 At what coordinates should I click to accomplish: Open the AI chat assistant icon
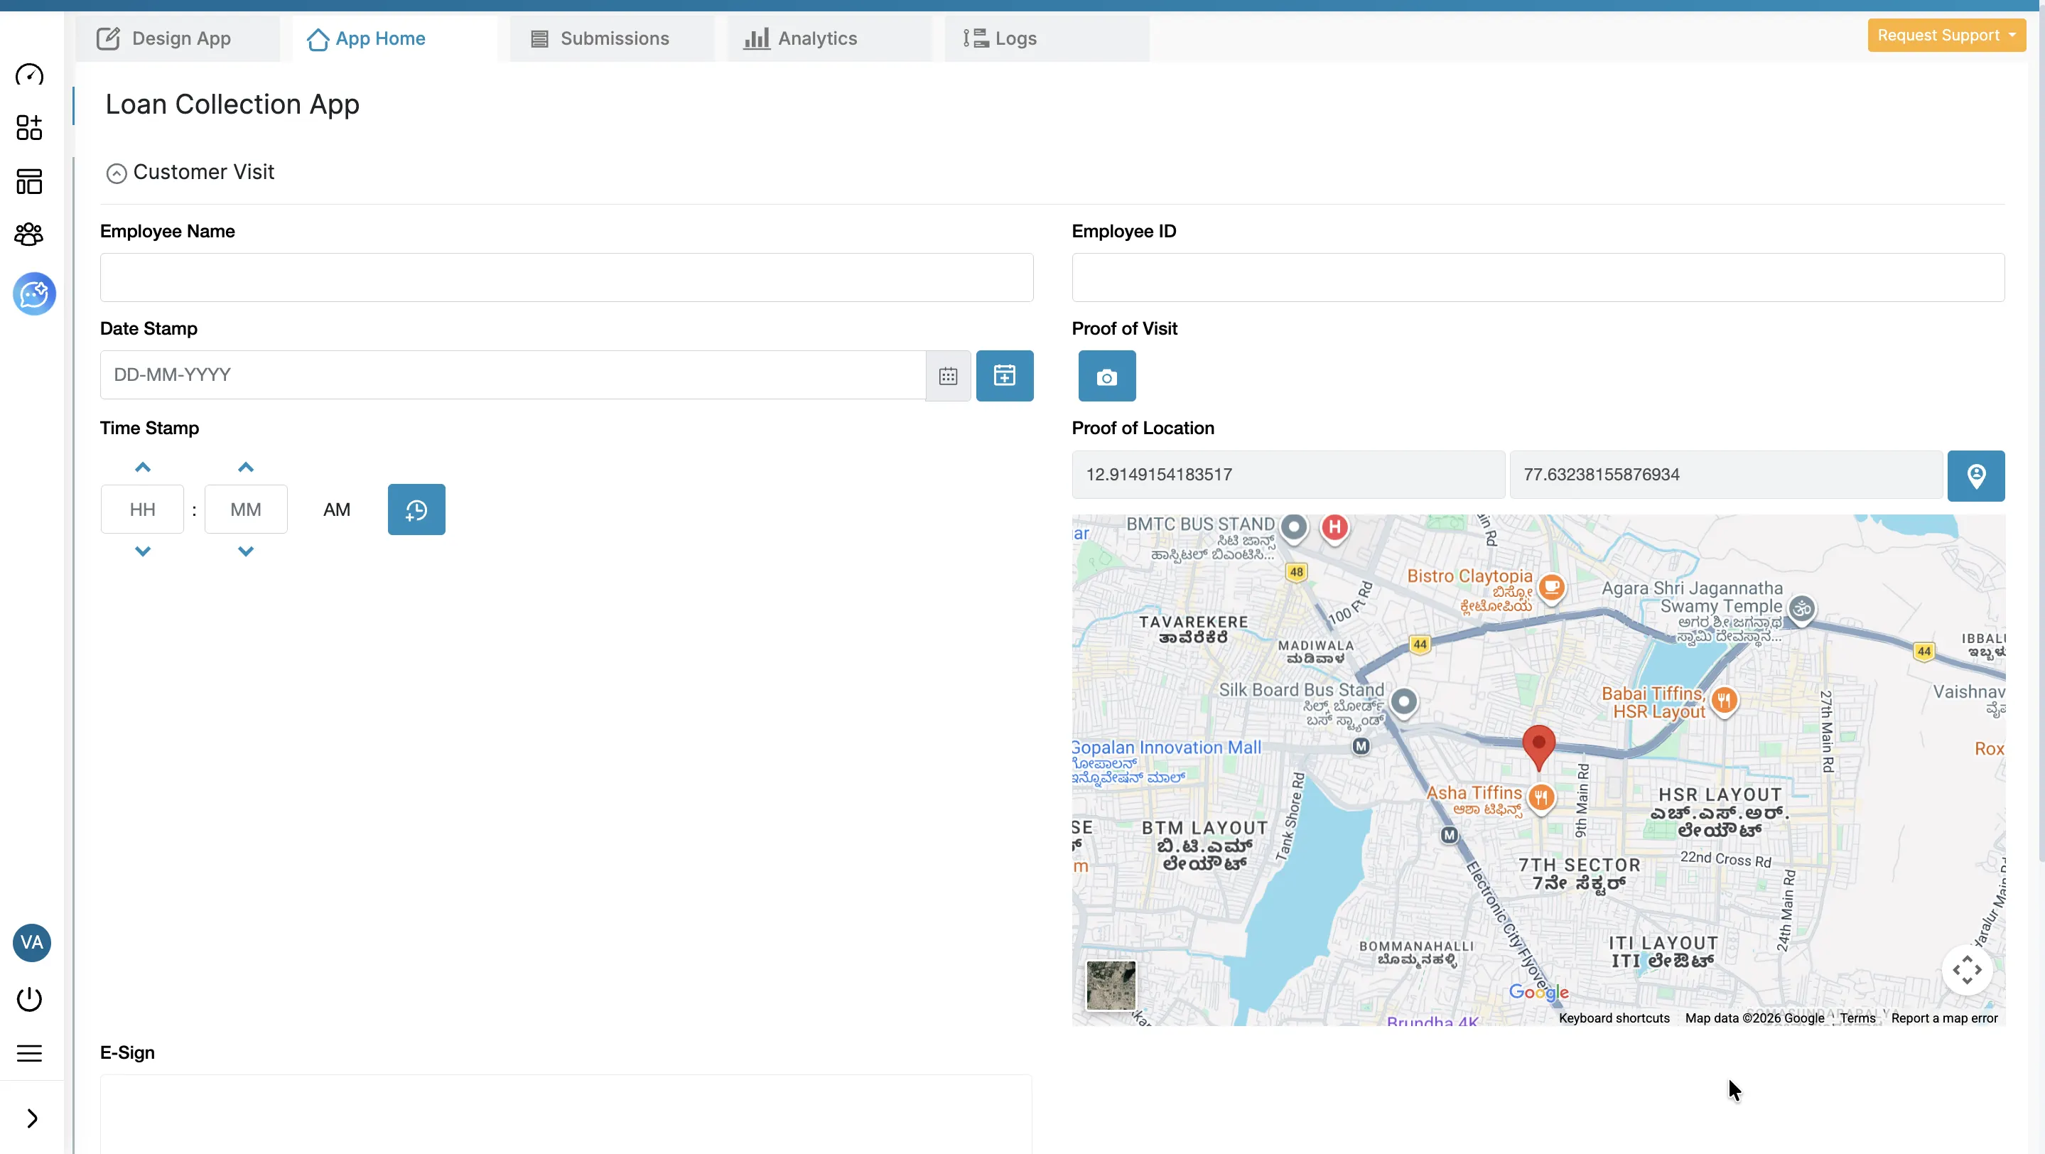pyautogui.click(x=34, y=294)
